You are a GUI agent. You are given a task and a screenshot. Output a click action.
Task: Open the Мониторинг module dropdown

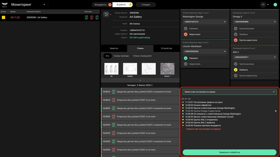44,5
